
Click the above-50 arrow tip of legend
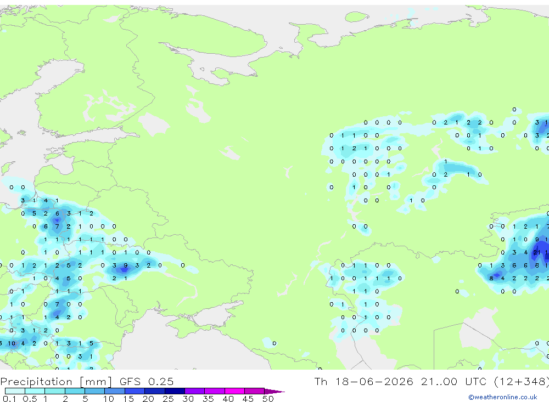point(274,391)
